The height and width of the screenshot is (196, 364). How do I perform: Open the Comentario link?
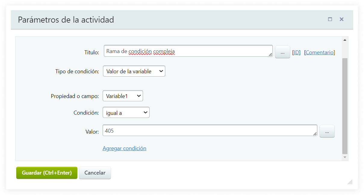pos(320,52)
